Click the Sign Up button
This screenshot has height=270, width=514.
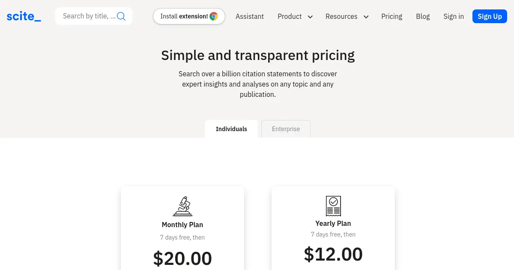[490, 16]
